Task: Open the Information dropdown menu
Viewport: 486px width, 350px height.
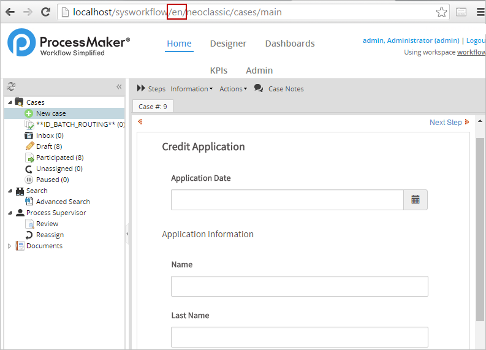Action: pyautogui.click(x=191, y=89)
